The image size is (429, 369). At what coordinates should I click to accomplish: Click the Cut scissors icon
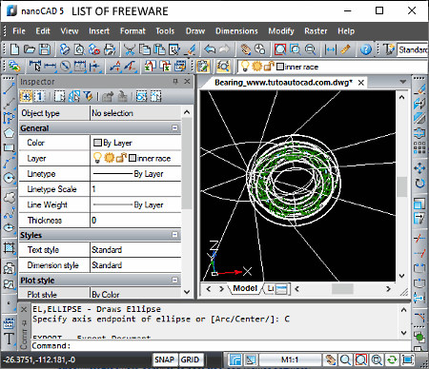(130, 49)
